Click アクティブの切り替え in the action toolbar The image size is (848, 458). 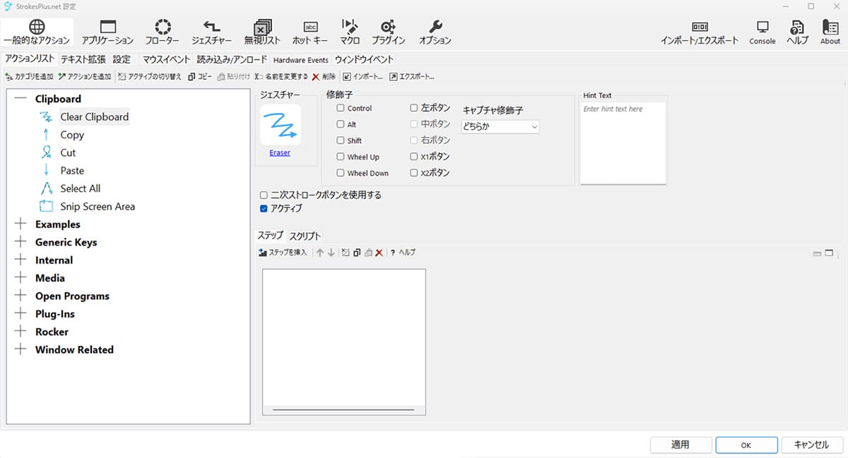tap(150, 76)
